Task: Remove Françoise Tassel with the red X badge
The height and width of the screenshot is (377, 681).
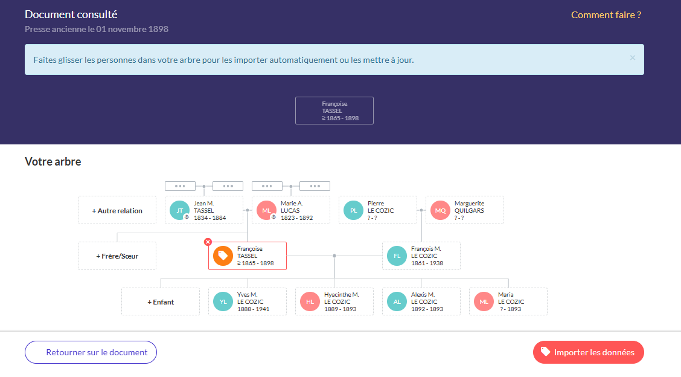Action: tap(208, 242)
